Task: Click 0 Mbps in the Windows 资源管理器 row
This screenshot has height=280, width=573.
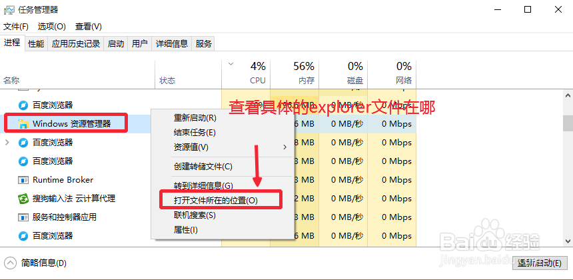Action: point(396,124)
